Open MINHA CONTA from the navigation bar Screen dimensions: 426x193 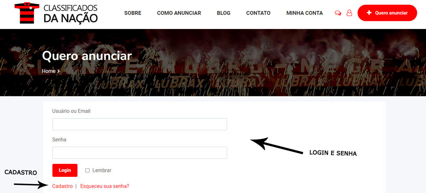coord(305,13)
